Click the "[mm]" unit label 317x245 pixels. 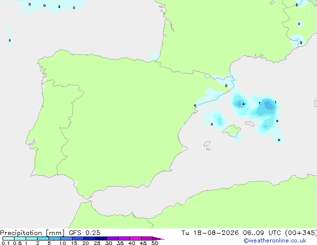[x=55, y=233]
